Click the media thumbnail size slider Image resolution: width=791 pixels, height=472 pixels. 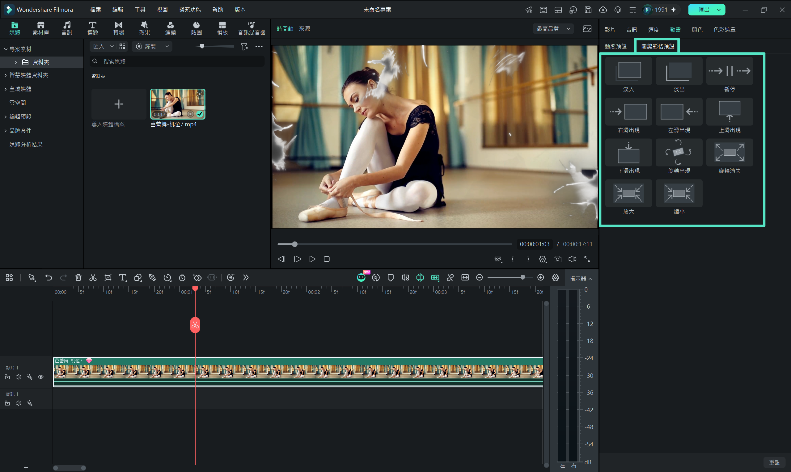[x=215, y=46]
